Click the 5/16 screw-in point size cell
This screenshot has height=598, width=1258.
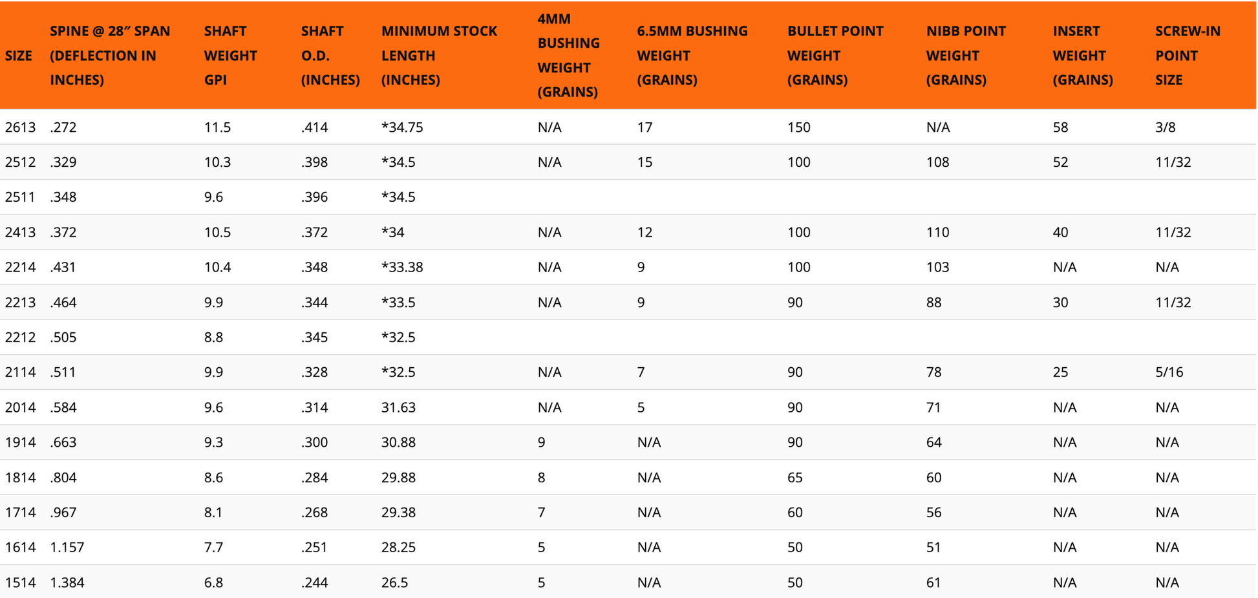(x=1169, y=372)
